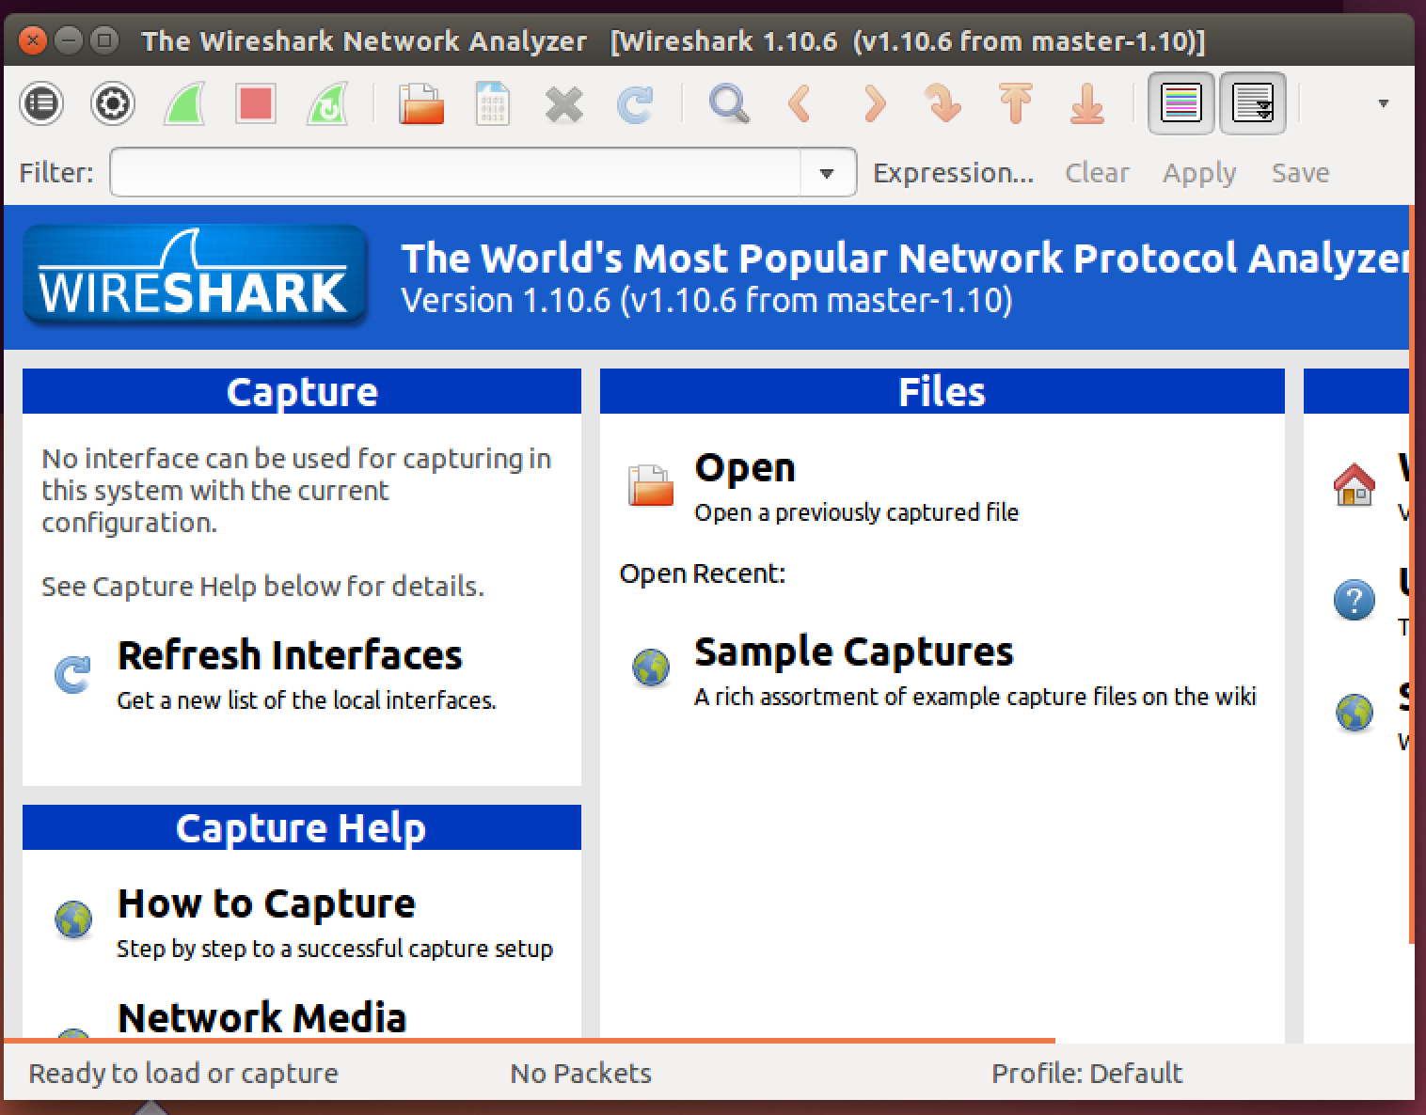The image size is (1426, 1115).
Task: Go back in packet history
Action: (x=800, y=103)
